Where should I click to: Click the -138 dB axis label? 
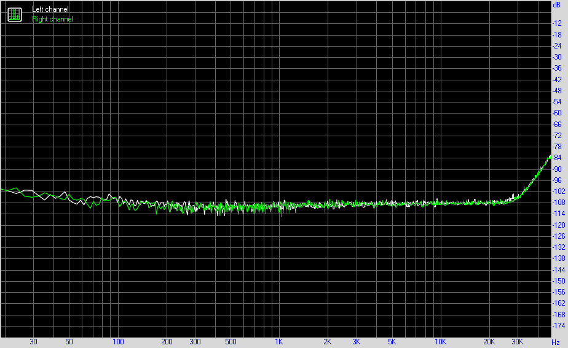coord(559,258)
